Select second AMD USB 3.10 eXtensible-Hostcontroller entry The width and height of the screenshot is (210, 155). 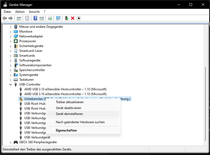(65, 94)
